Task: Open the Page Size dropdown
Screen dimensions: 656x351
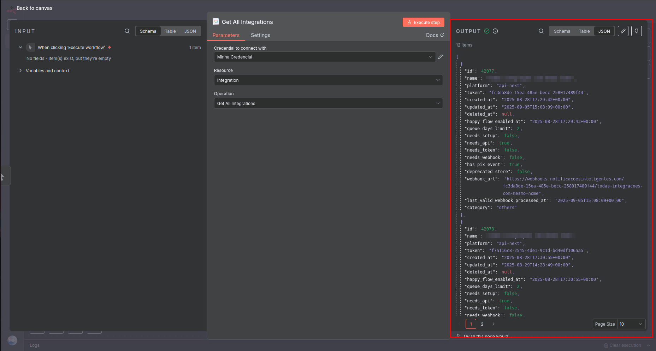Action: point(631,324)
